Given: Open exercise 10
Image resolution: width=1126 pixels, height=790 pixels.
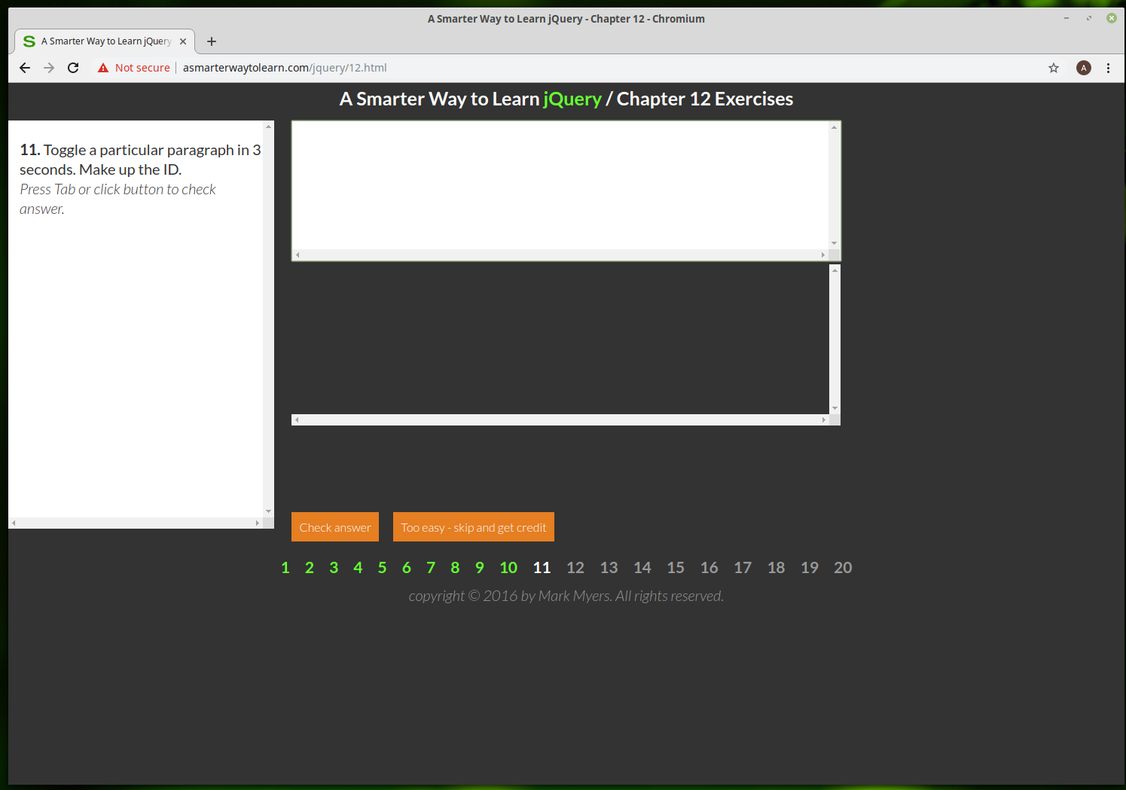Looking at the screenshot, I should [508, 568].
